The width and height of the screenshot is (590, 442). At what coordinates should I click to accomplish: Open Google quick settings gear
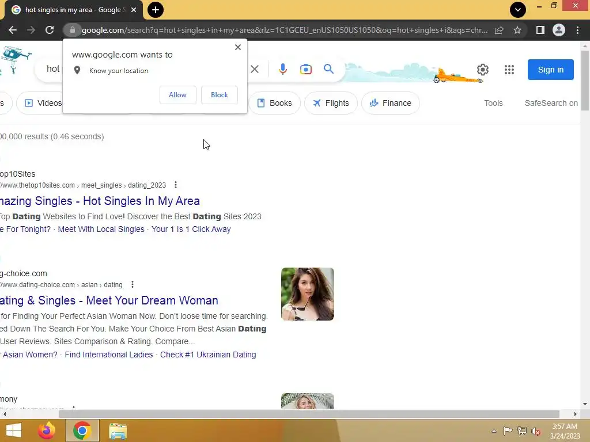click(483, 70)
